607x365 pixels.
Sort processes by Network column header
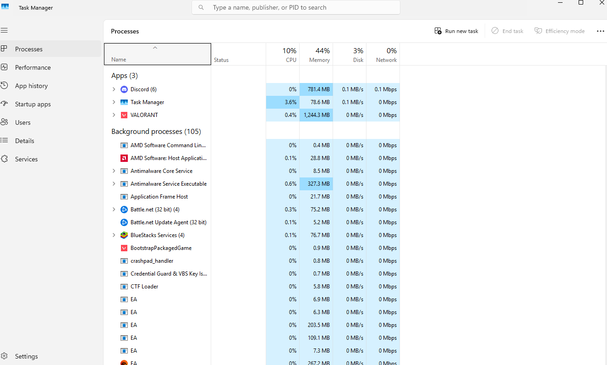pyautogui.click(x=383, y=54)
